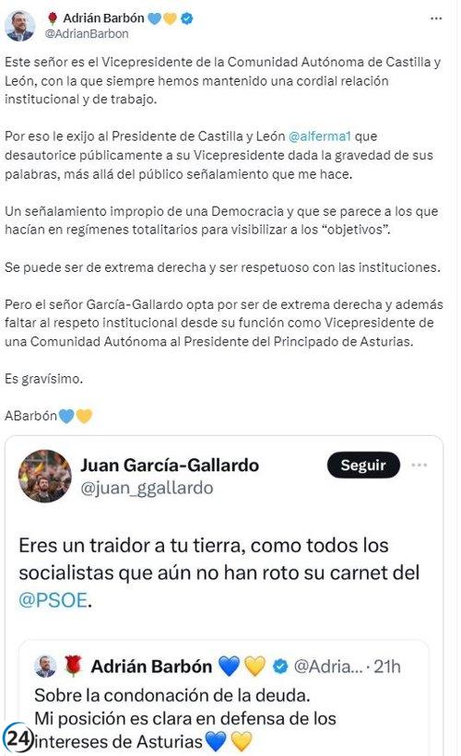Open the nested tweet about condonación de la deuda
Viewport: 461px width, 756px height.
[224, 698]
